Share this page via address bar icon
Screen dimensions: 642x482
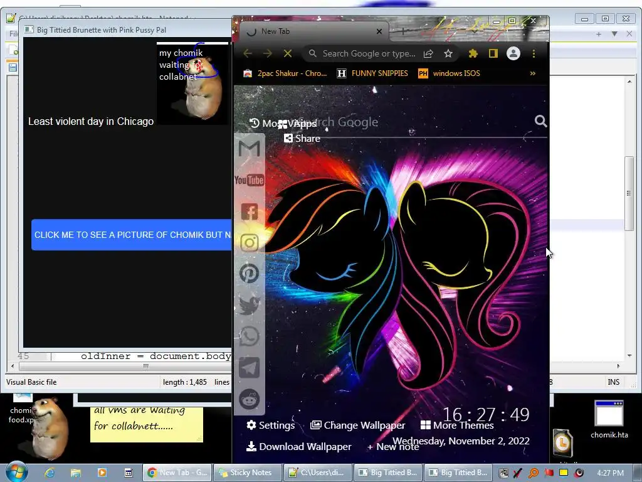tap(428, 54)
